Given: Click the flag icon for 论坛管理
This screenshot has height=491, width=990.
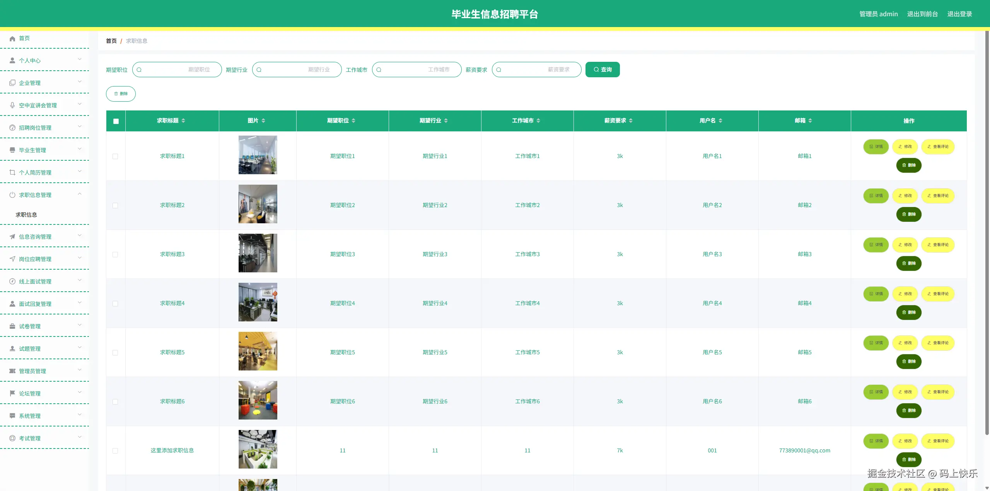Looking at the screenshot, I should [x=12, y=393].
